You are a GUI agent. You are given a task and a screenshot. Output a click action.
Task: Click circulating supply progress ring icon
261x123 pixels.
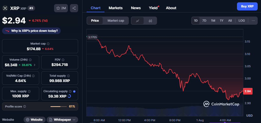click(x=69, y=96)
